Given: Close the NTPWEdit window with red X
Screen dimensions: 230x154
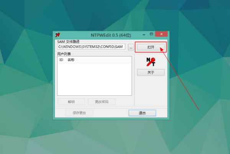Looking at the screenshot, I should (x=161, y=34).
